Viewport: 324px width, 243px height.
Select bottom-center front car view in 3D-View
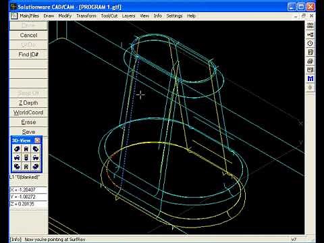pos(26,167)
